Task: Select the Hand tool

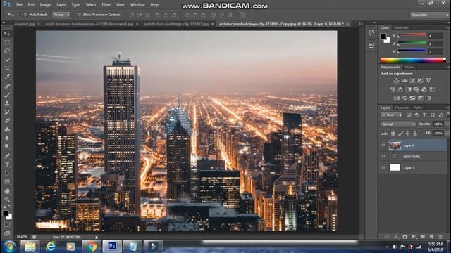Action: (x=7, y=191)
